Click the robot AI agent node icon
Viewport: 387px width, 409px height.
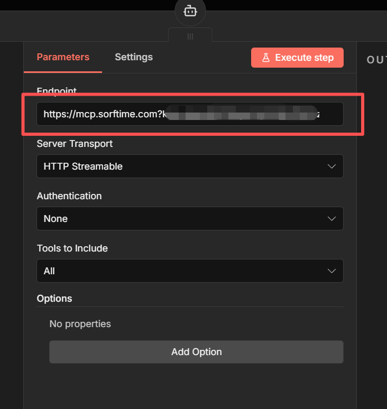click(190, 11)
